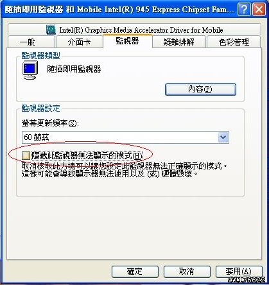Tick the 隱藏此監視器無法顯示的模式 checkbox

point(26,156)
